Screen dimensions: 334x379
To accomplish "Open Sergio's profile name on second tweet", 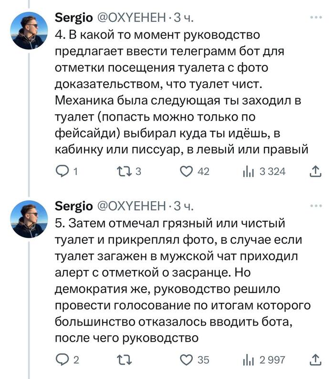I will 74,206.
